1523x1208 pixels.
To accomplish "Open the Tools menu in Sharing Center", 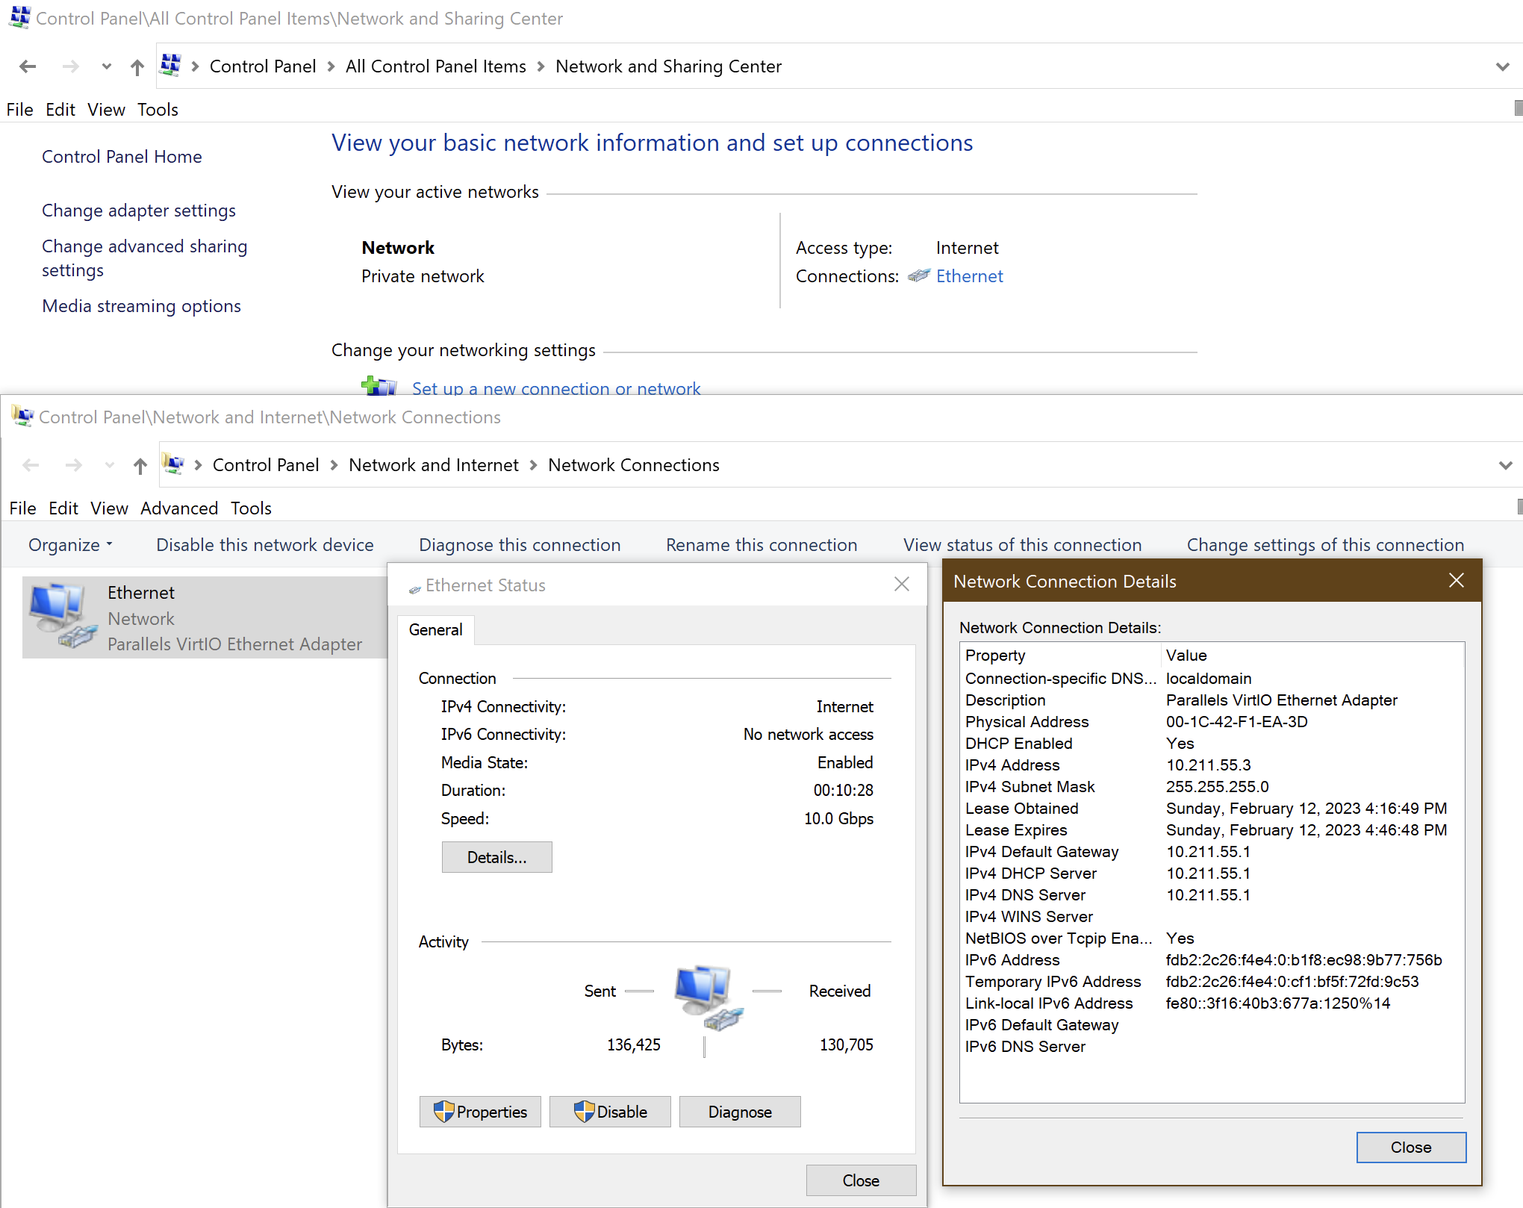I will [158, 110].
